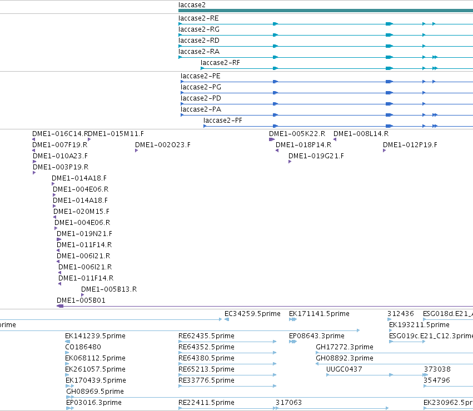Click the laccase2-RE transcript label
Image resolution: width=473 pixels, height=411 pixels.
click(198, 18)
